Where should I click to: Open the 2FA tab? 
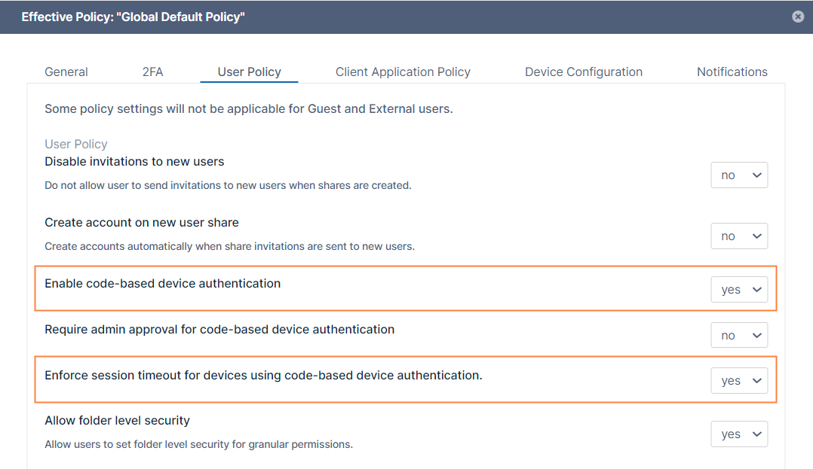coord(152,72)
